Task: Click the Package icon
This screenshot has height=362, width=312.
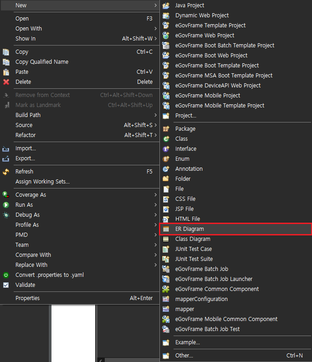Action: pyautogui.click(x=166, y=128)
